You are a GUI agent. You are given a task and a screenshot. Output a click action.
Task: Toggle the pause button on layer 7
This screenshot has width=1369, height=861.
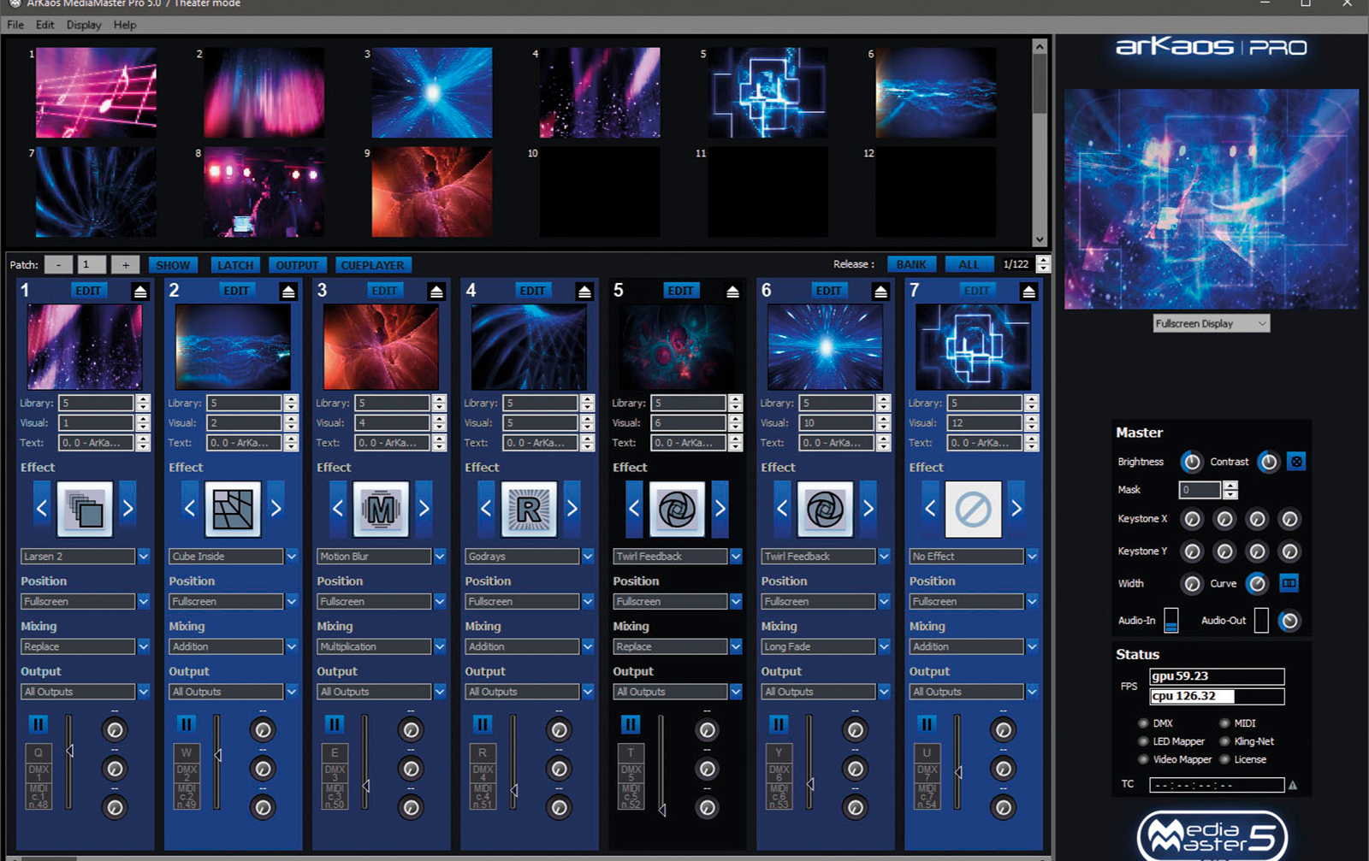coord(926,724)
